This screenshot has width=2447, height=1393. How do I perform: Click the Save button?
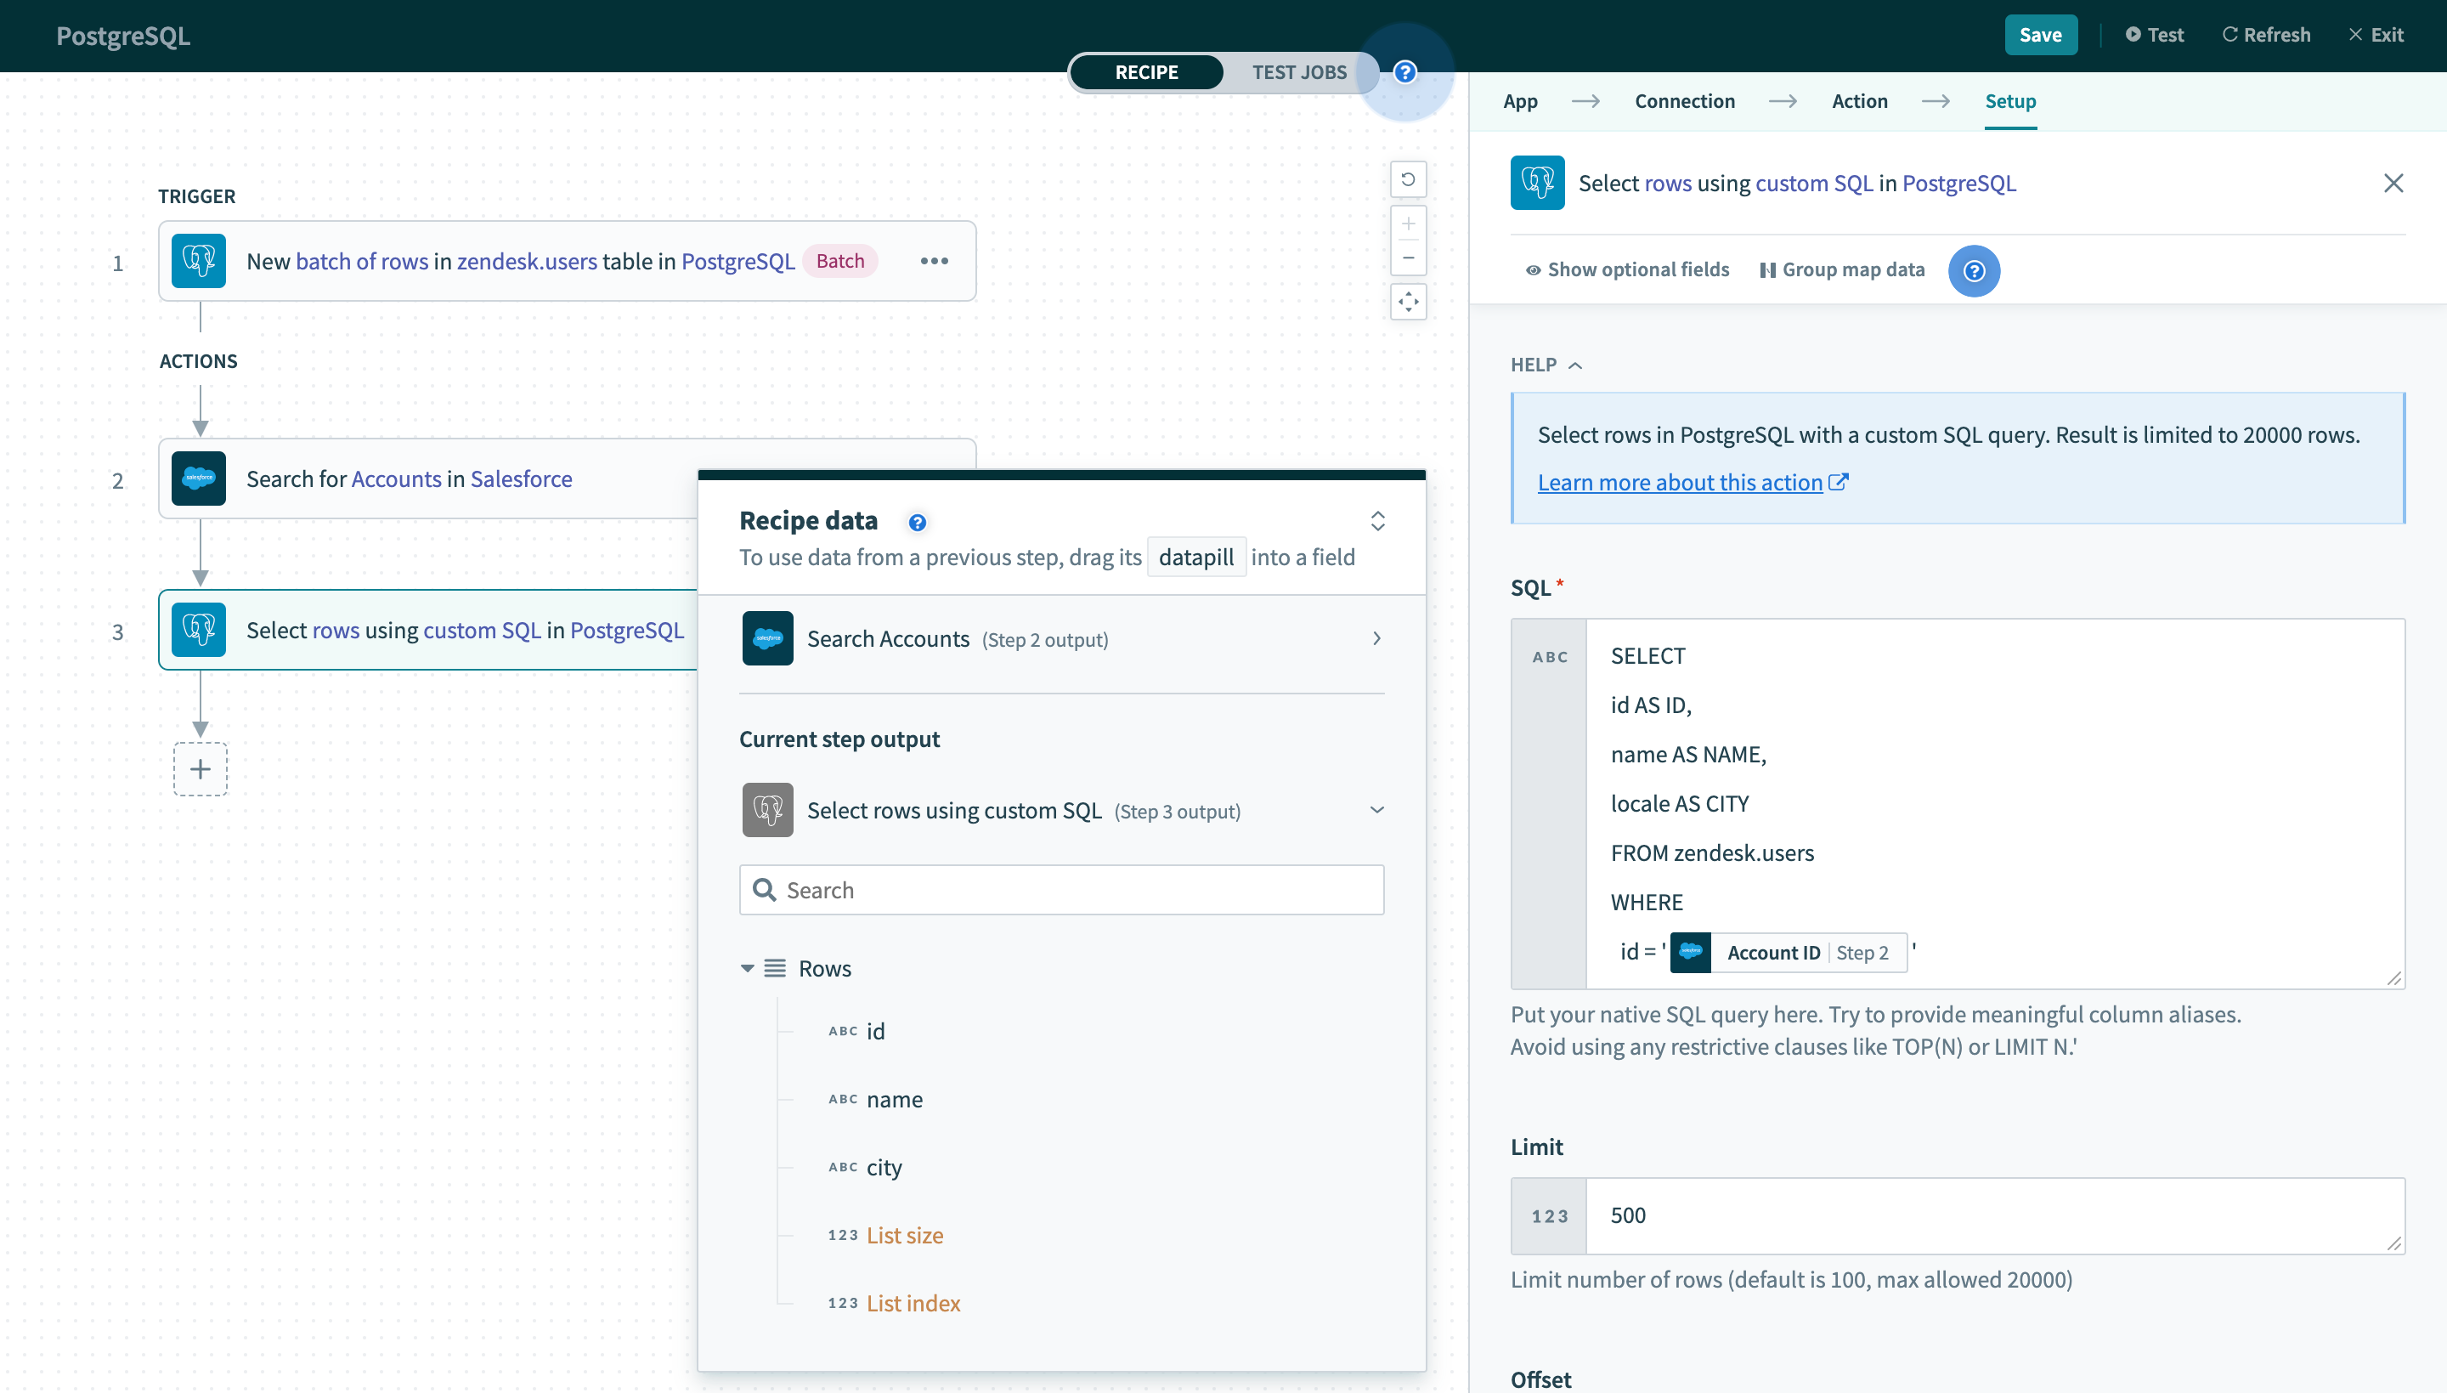2040,36
